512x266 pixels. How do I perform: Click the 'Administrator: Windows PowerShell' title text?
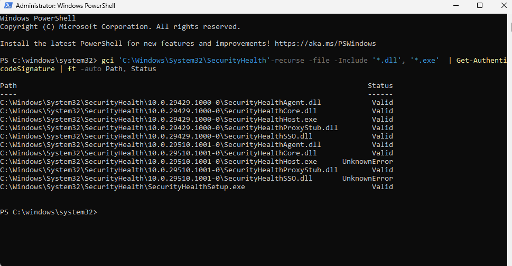[66, 6]
